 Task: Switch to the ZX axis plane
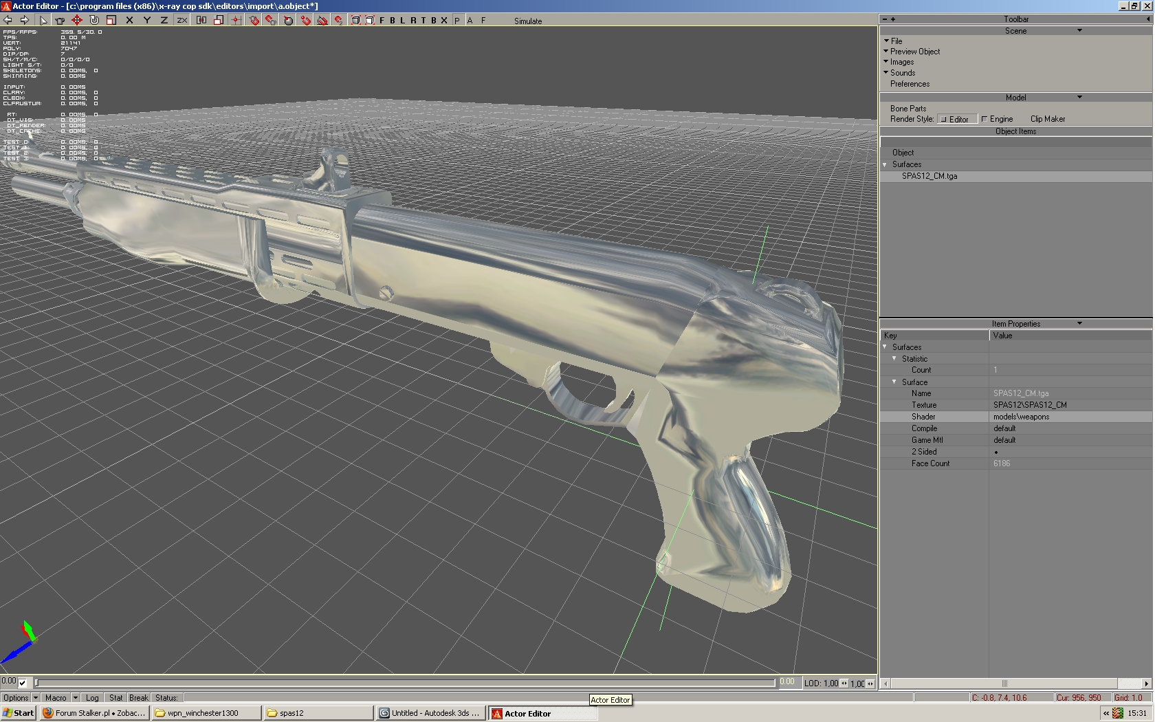182,21
